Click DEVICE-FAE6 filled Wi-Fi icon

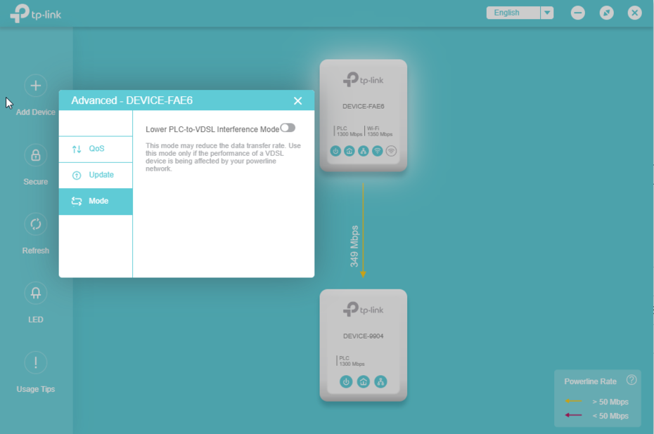pos(378,151)
